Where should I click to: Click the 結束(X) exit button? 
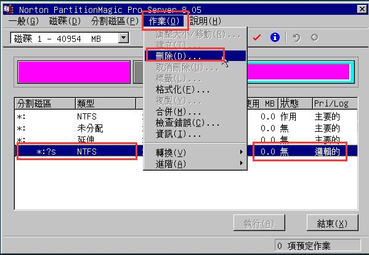tap(332, 223)
